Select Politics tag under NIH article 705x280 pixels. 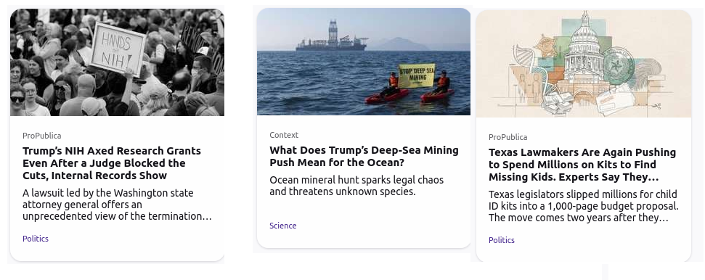36,239
